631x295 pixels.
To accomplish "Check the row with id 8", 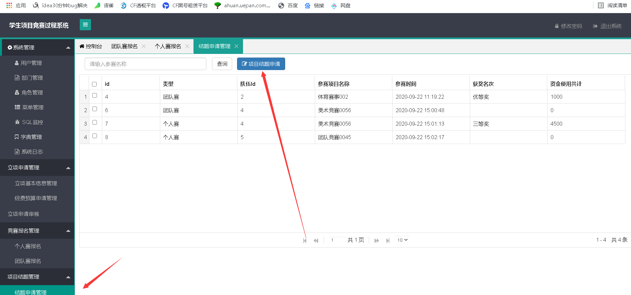I will (95, 136).
